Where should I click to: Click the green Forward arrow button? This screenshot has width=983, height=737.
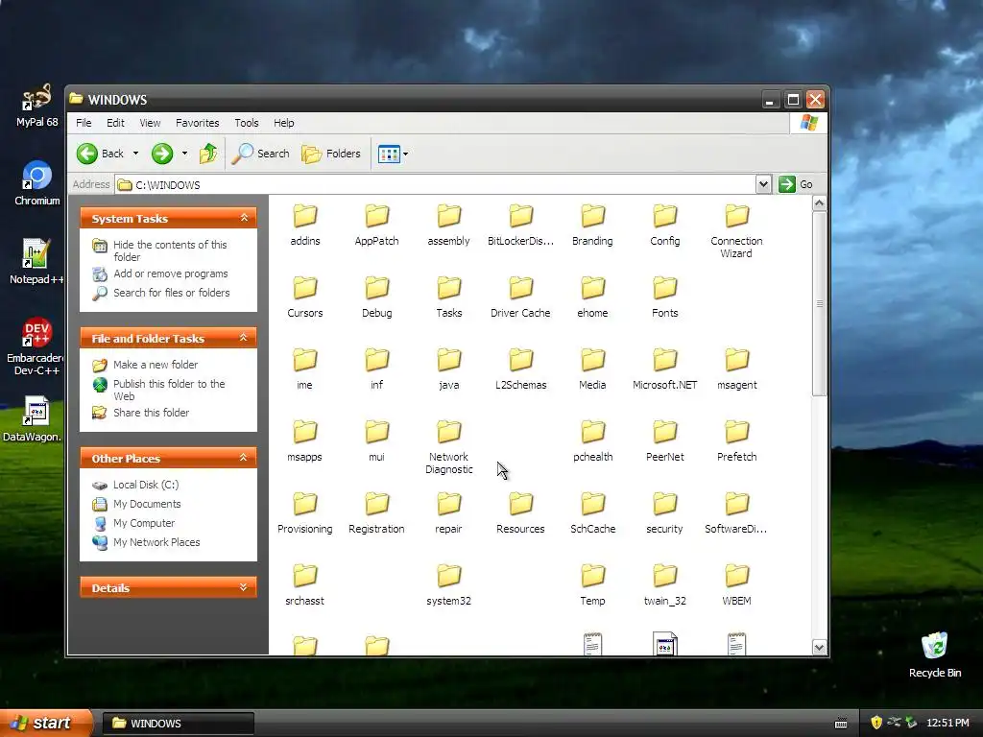pyautogui.click(x=161, y=154)
